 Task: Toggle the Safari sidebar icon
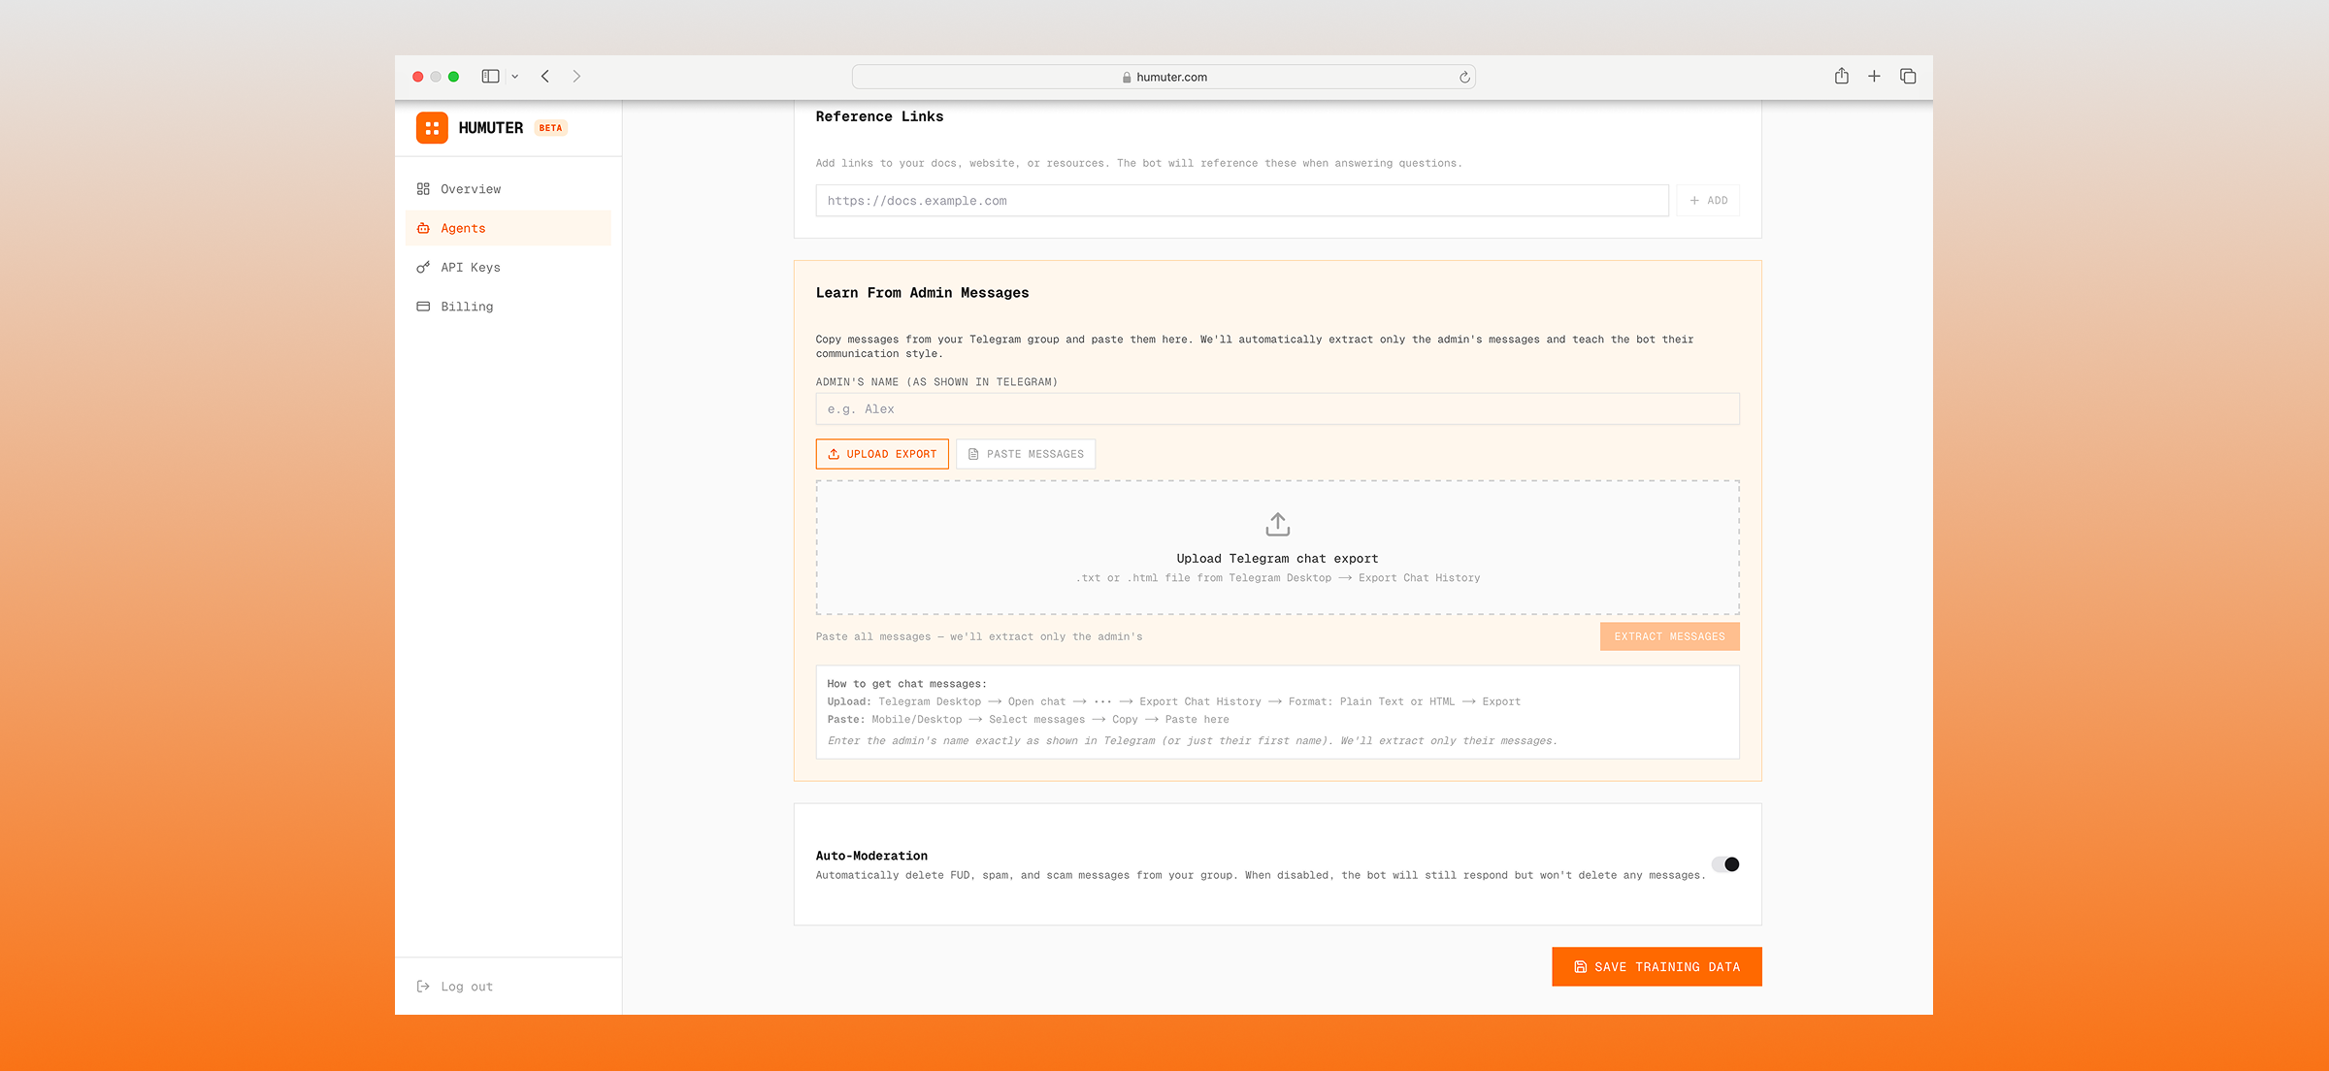490,77
